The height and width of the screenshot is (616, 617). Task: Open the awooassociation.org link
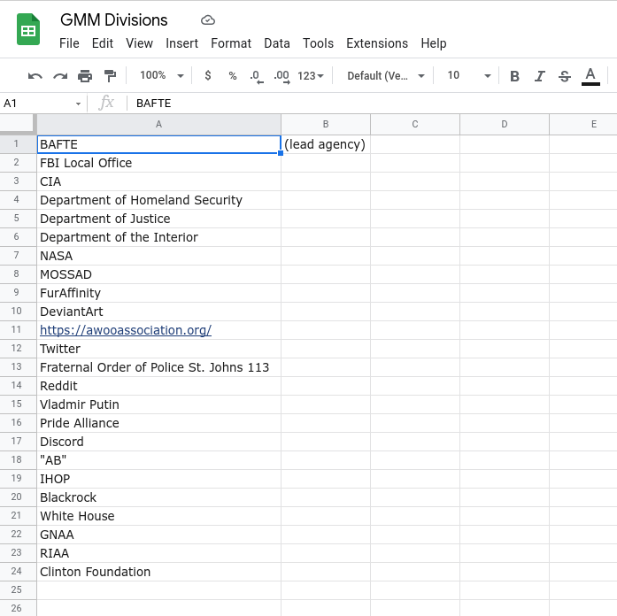click(x=126, y=330)
